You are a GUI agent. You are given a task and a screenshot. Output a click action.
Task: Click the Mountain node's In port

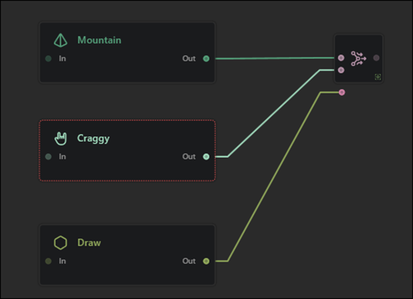click(x=48, y=59)
